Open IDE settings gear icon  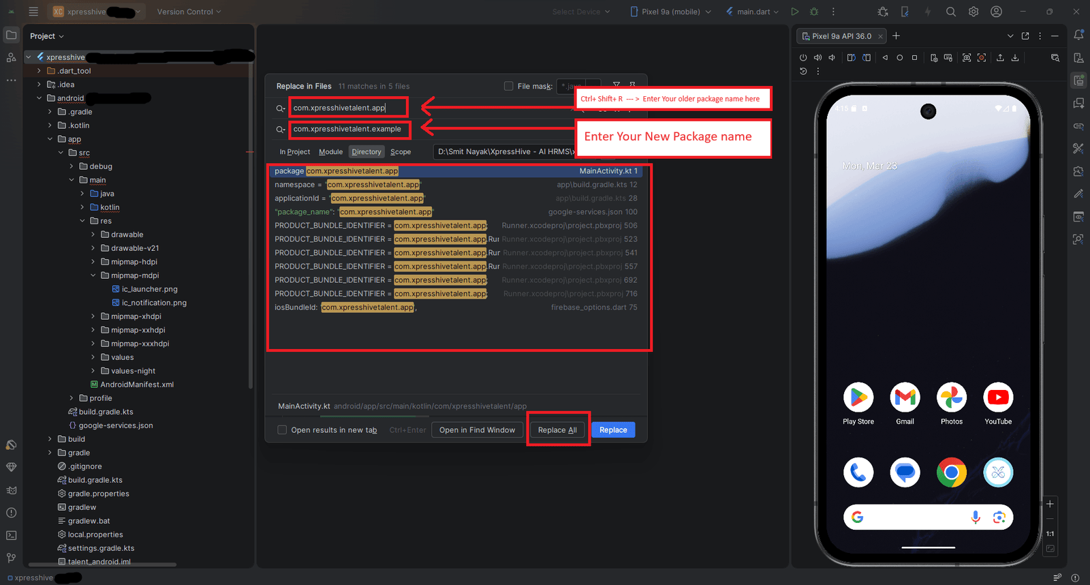pyautogui.click(x=974, y=12)
